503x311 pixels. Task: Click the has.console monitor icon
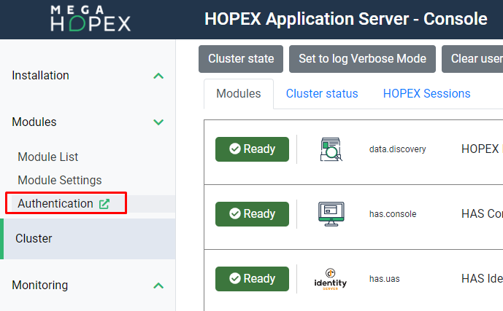(331, 214)
